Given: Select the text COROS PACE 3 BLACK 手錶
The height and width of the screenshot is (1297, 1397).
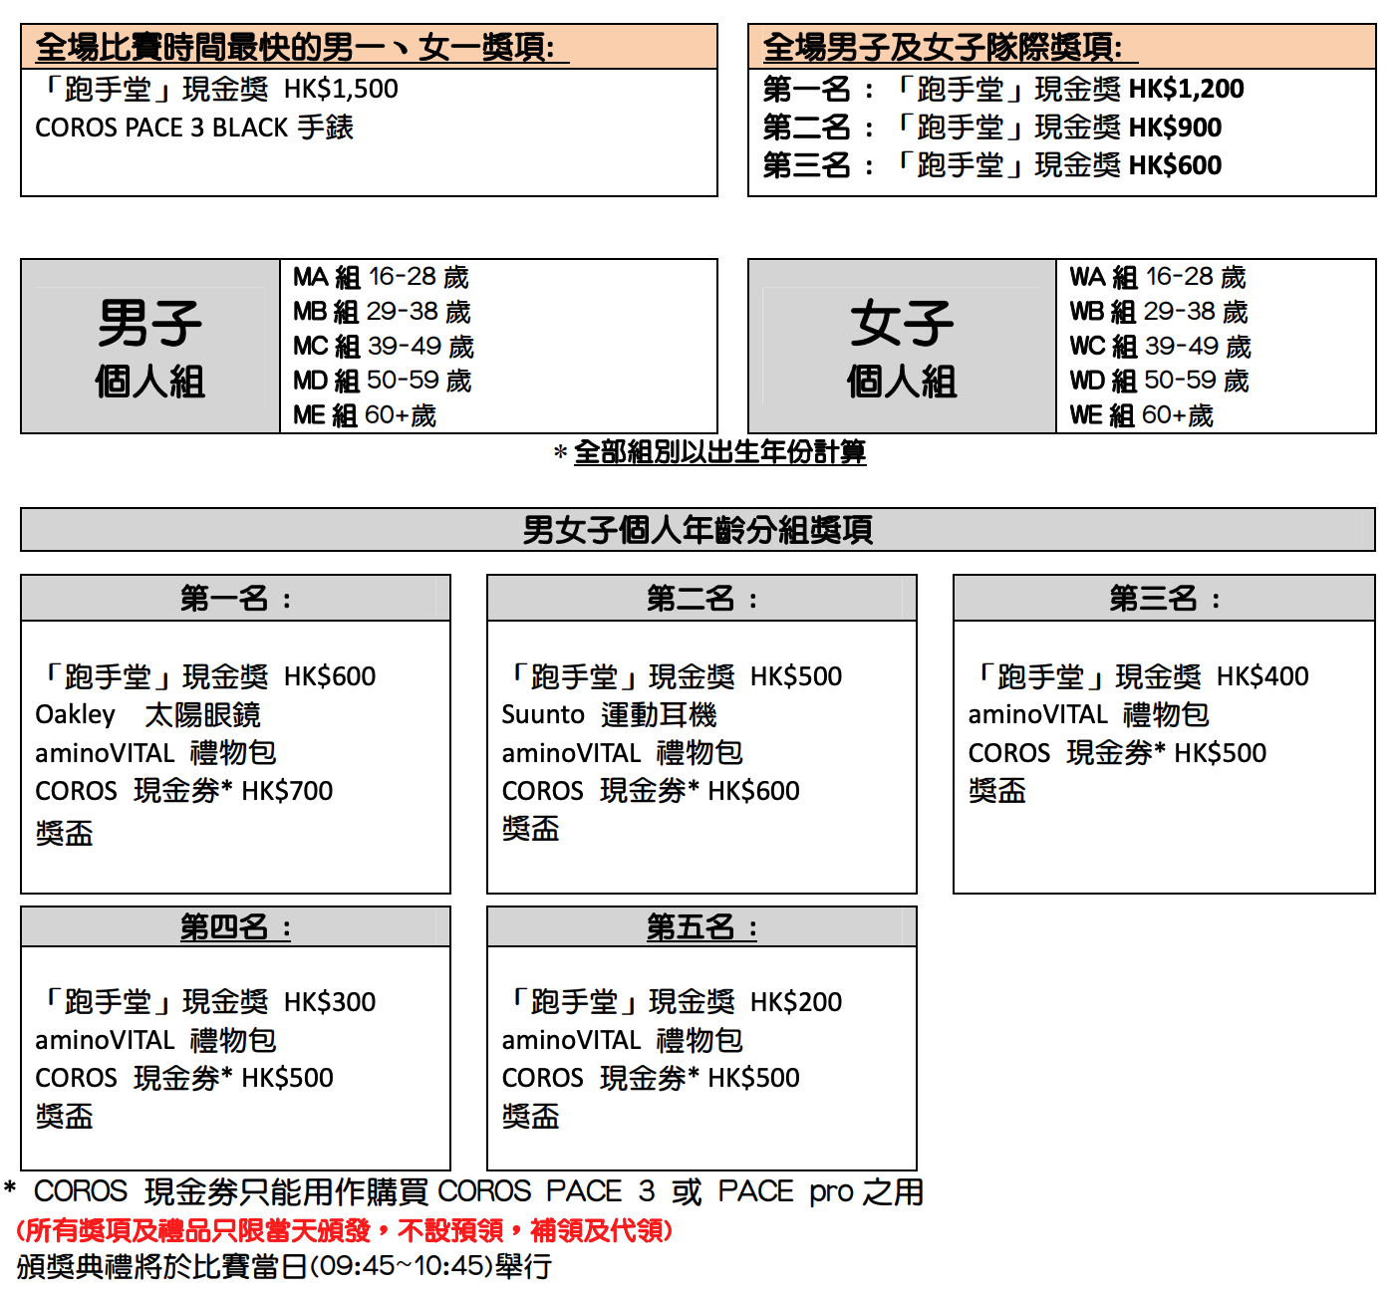Looking at the screenshot, I should point(194,128).
